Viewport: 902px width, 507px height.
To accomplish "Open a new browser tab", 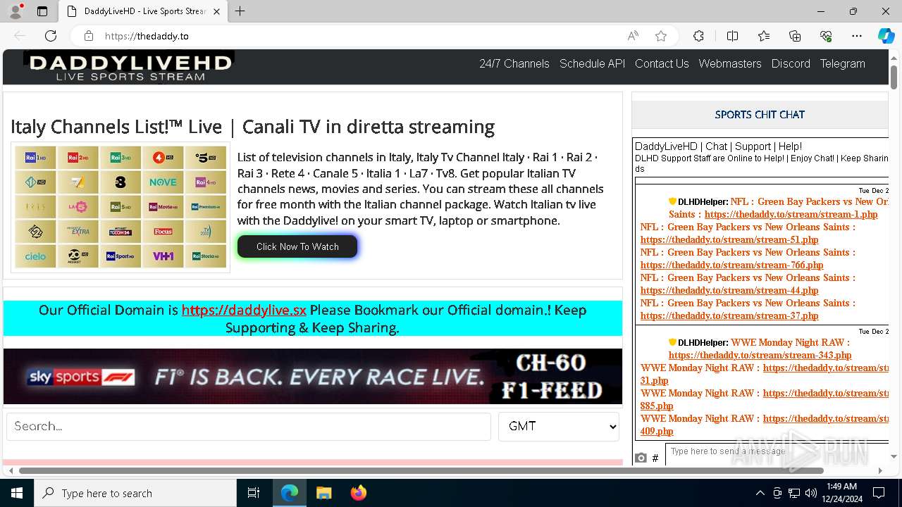I will click(240, 11).
